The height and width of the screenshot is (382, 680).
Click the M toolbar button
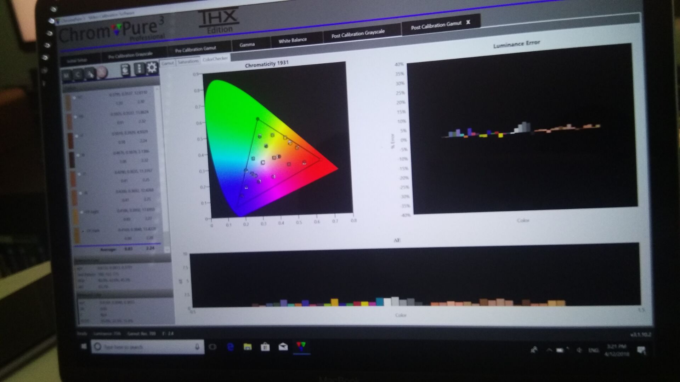66,75
